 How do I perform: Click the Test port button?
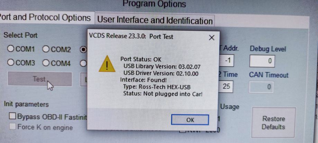click(40, 79)
